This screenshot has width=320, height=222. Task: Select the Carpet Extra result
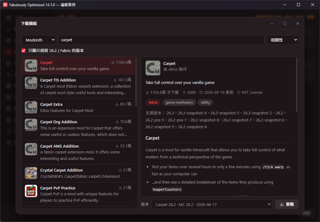coord(78,107)
